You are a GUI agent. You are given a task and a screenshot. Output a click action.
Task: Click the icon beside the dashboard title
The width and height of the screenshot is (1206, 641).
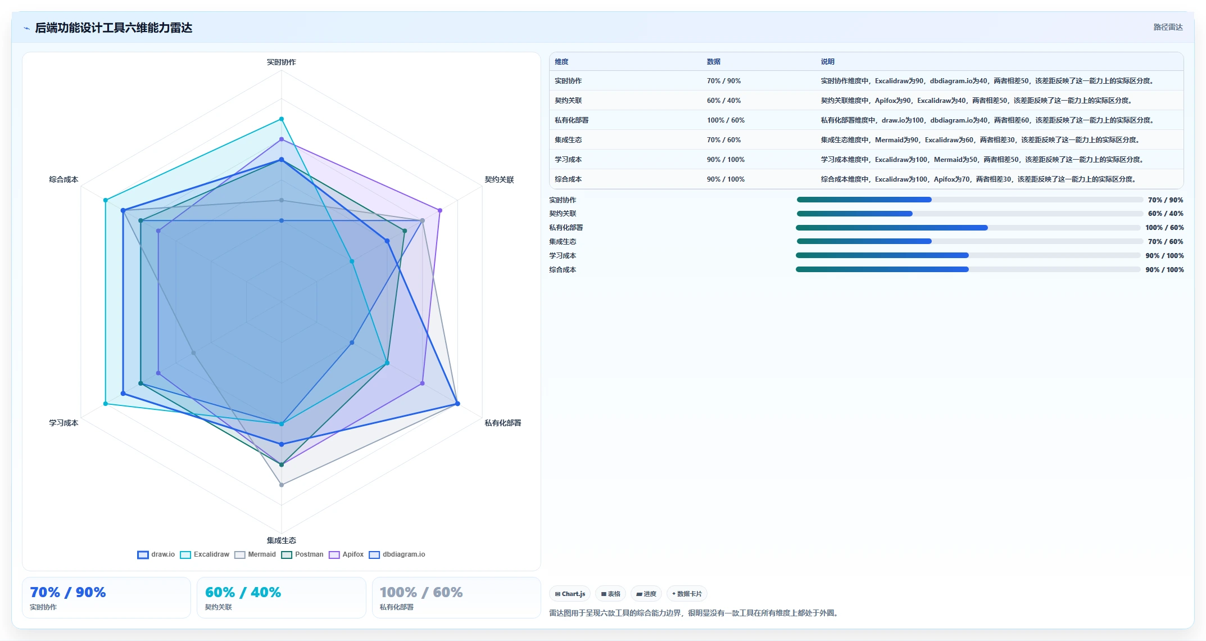26,28
